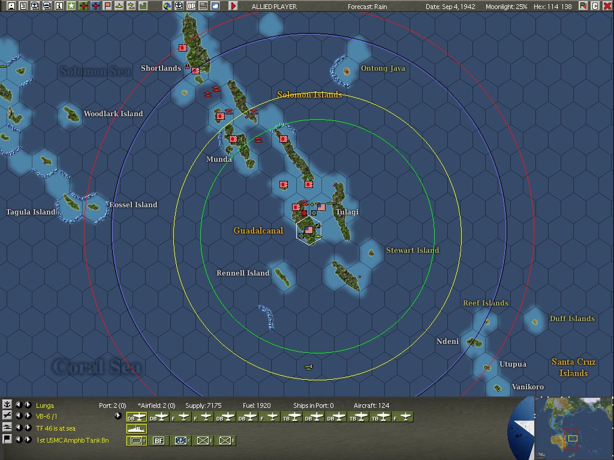
Task: Click 'Fuel: 1920' value
Action: coord(257,405)
